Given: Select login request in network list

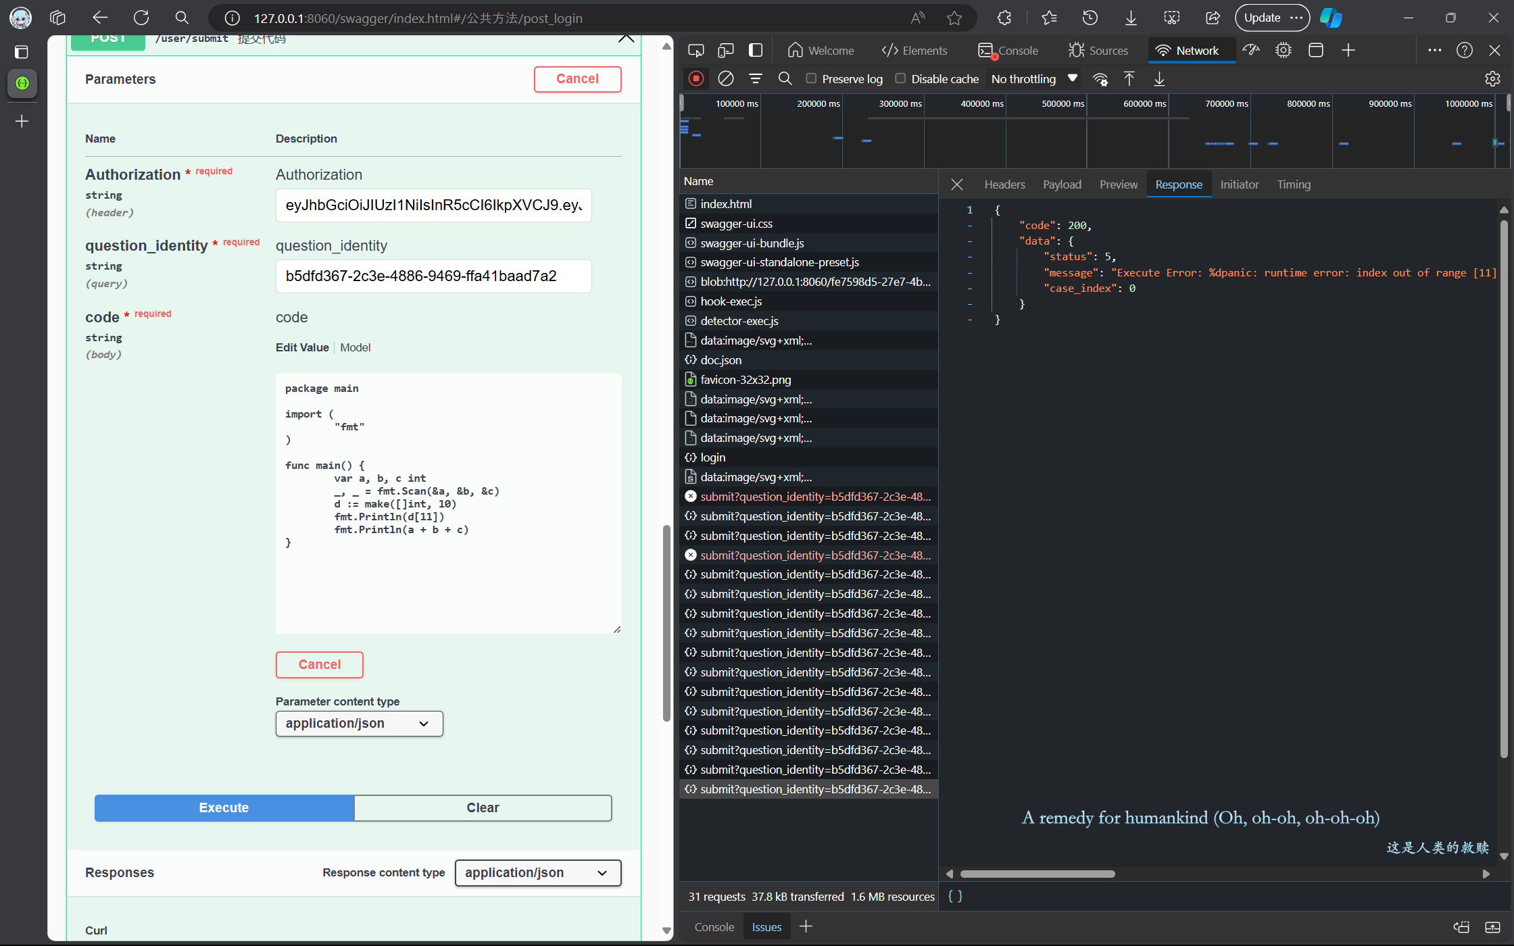Looking at the screenshot, I should [808, 457].
